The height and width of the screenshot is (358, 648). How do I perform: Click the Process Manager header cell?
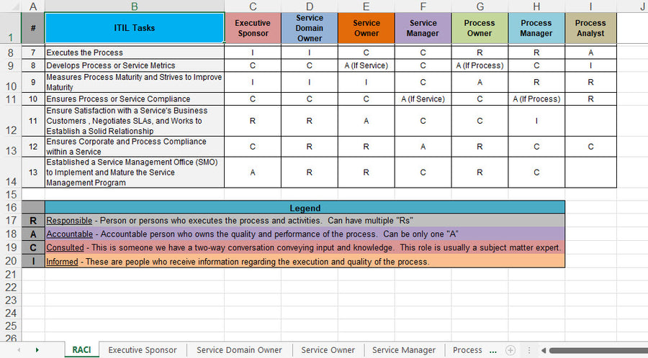click(536, 28)
